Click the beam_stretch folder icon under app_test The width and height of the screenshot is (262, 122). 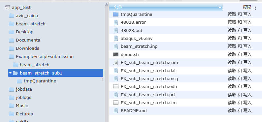click(x=12, y=24)
